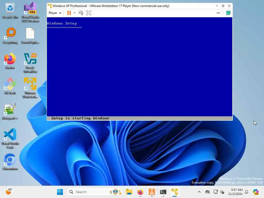
Task: Close the VMware Player window
Action: (x=229, y=6)
